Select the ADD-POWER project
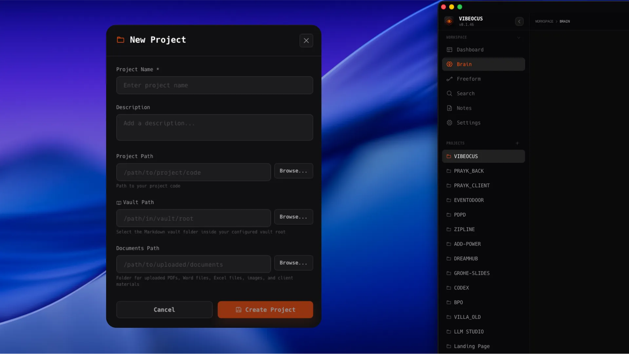The width and height of the screenshot is (629, 354). tap(483, 244)
